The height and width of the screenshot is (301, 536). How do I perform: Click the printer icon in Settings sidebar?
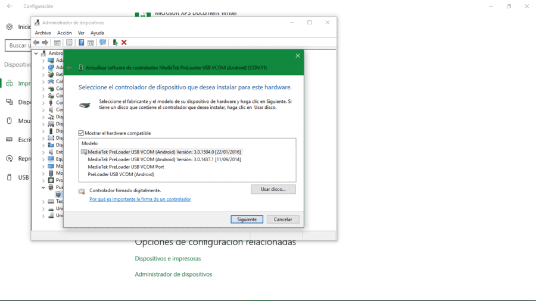coord(9,83)
